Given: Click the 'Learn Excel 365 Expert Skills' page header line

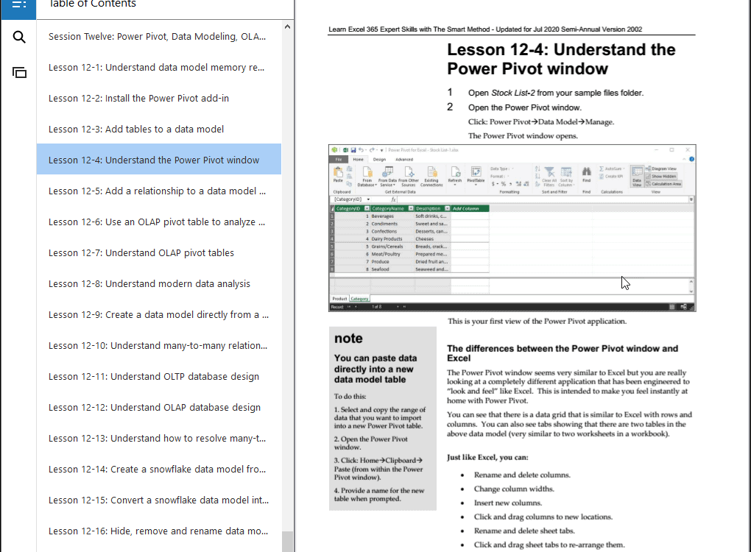Looking at the screenshot, I should 485,29.
